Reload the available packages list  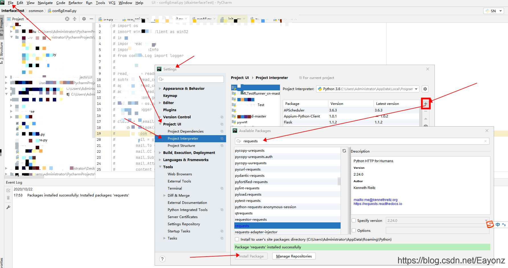[x=344, y=151]
